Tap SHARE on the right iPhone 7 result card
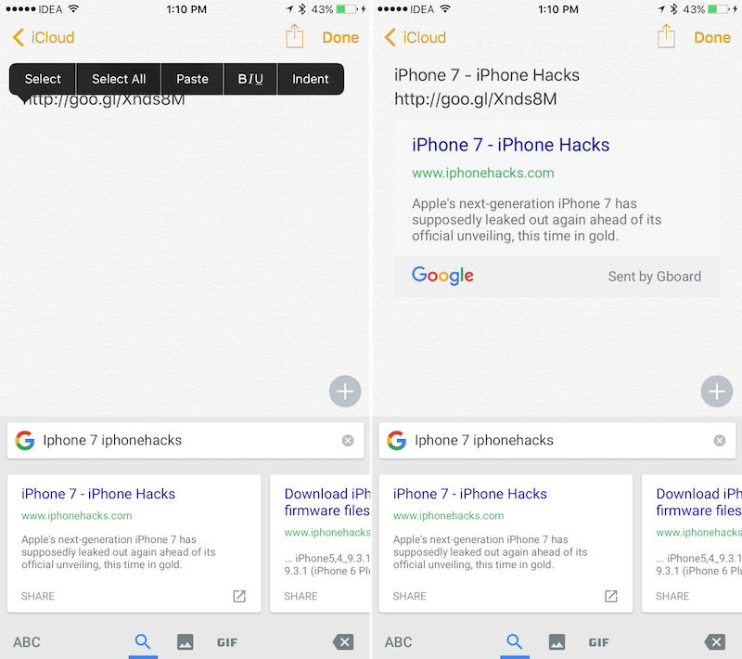The image size is (742, 659). 409,596
